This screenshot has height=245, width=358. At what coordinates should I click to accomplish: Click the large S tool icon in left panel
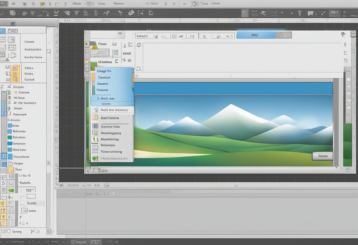3,183
